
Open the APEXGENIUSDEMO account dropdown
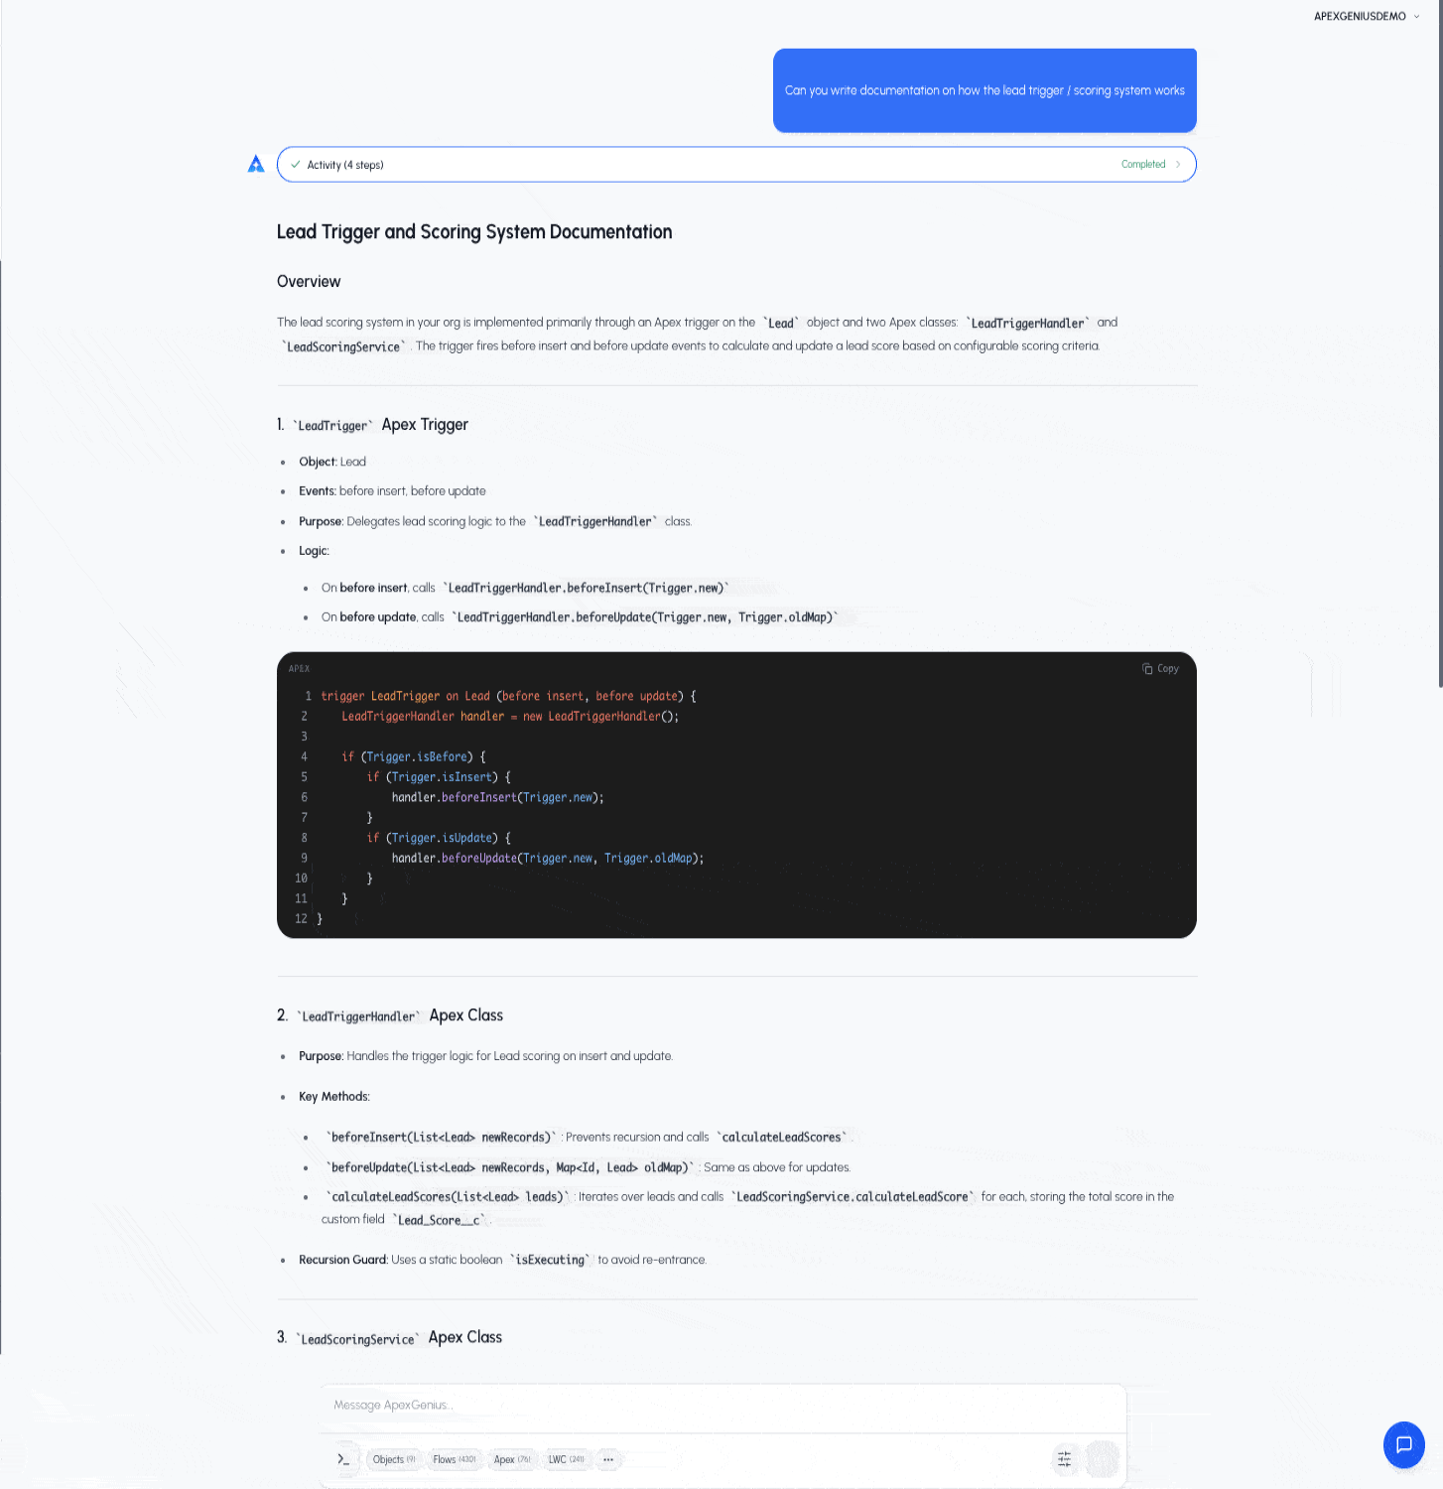coord(1367,16)
